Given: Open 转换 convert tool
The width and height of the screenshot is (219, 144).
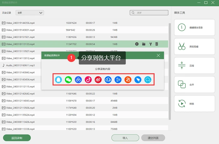Looking at the screenshot, I should (x=194, y=103).
